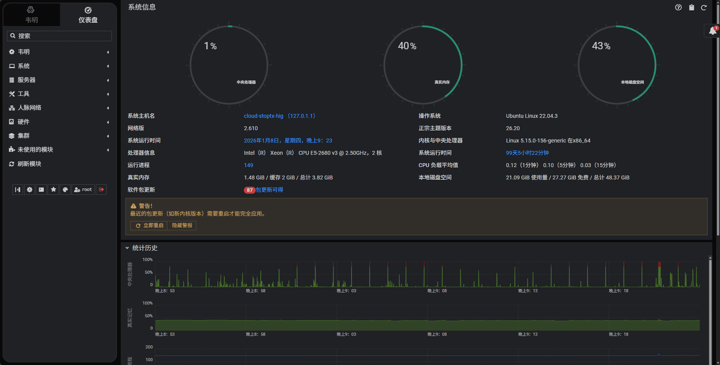Viewport: 720px width, 365px height.
Task: Click the 搜索 input field
Action: [x=59, y=36]
